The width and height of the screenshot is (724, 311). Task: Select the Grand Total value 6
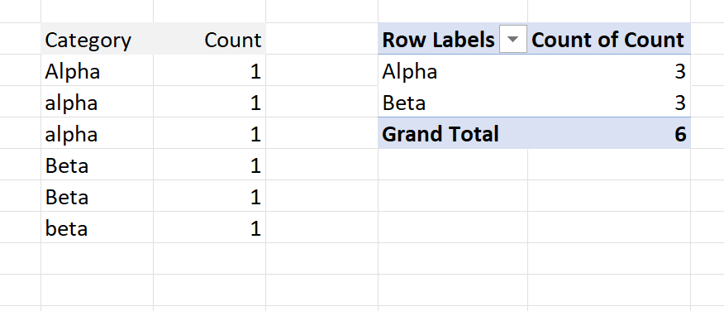608,133
